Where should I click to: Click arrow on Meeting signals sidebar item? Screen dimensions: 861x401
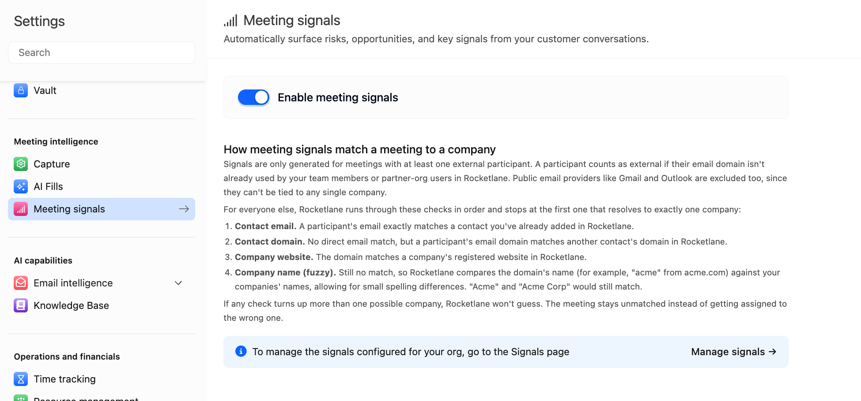pyautogui.click(x=184, y=209)
